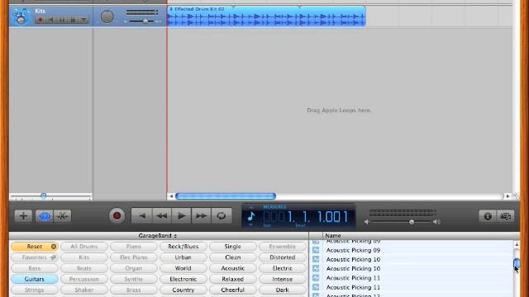The image size is (529, 297).
Task: Mute the Kits track
Action: [x=51, y=20]
